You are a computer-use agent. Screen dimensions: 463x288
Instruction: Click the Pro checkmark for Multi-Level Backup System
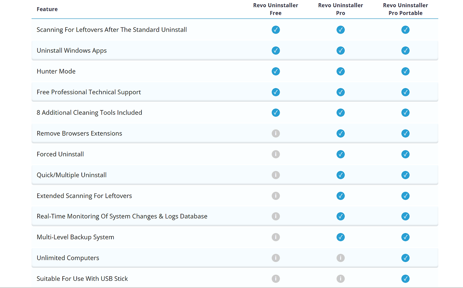(340, 237)
